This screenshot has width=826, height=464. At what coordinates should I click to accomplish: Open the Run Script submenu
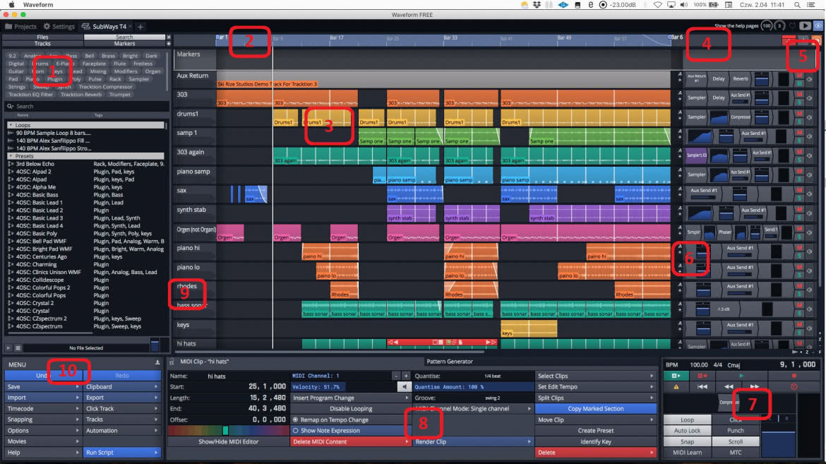[122, 453]
